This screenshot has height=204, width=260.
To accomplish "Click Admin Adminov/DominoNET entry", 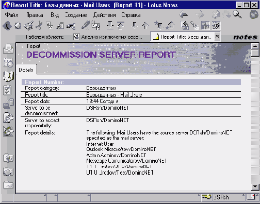I will pos(116,155).
